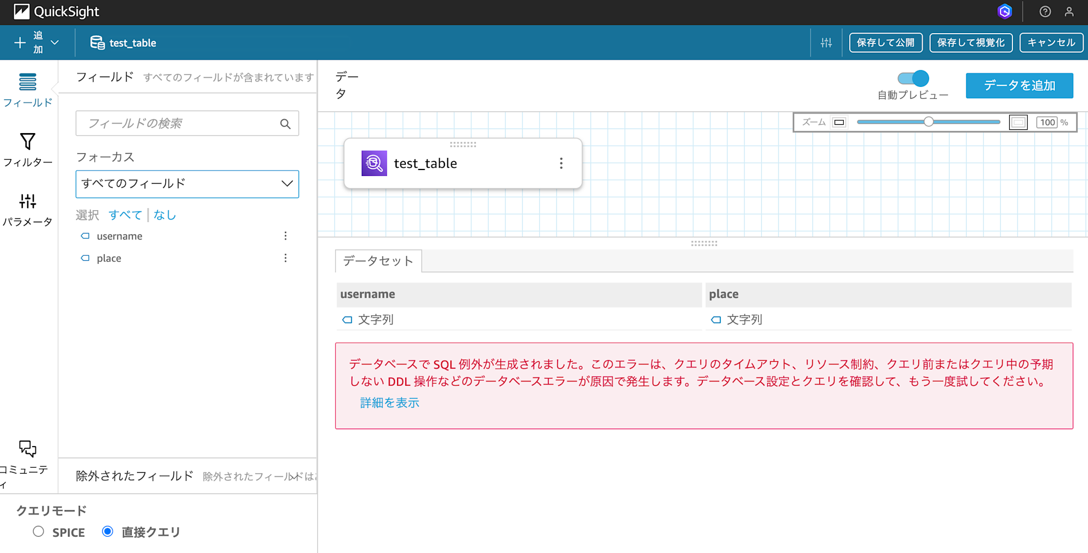Switch to the データセット tab
The height and width of the screenshot is (553, 1088).
[378, 261]
